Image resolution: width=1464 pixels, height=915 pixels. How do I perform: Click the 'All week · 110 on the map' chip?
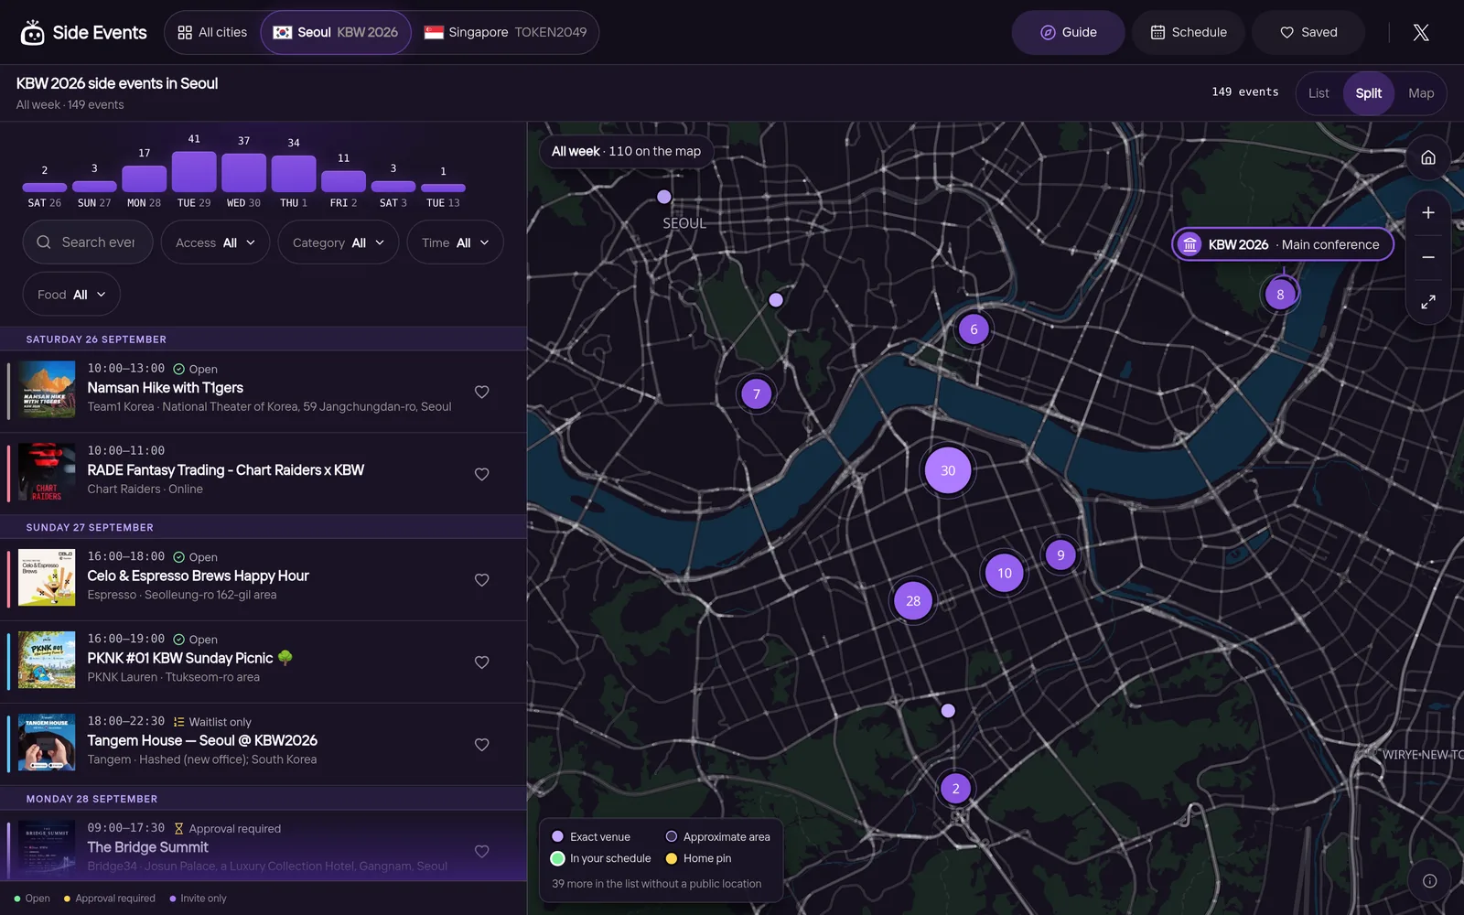(x=626, y=152)
